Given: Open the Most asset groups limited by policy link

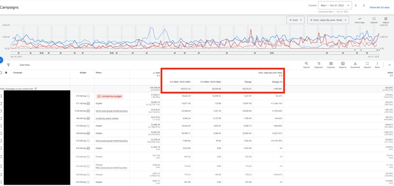Looking at the screenshot, I should coord(112,168).
